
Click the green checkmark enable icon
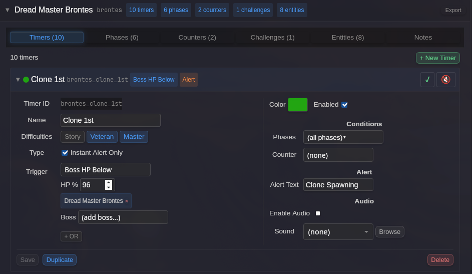tap(427, 80)
